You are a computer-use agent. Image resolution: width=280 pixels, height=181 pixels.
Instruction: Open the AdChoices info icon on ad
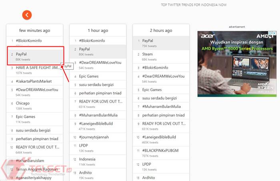(270, 33)
